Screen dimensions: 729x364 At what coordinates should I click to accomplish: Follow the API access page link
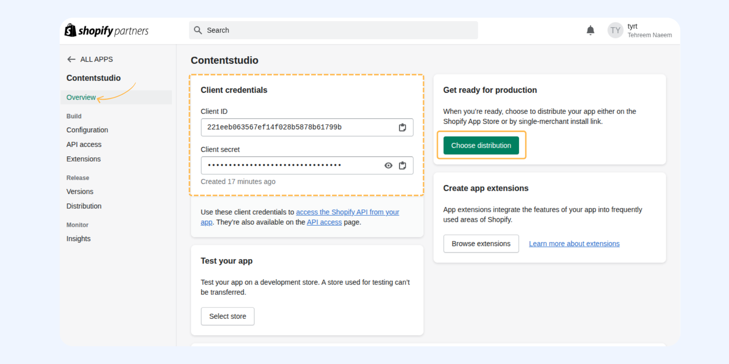[x=324, y=222]
